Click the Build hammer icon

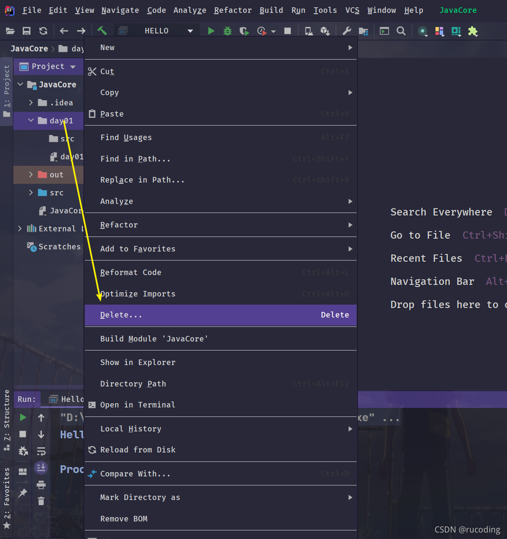point(102,30)
